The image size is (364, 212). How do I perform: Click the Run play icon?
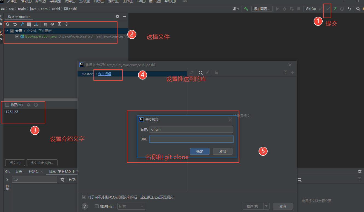coord(277,9)
